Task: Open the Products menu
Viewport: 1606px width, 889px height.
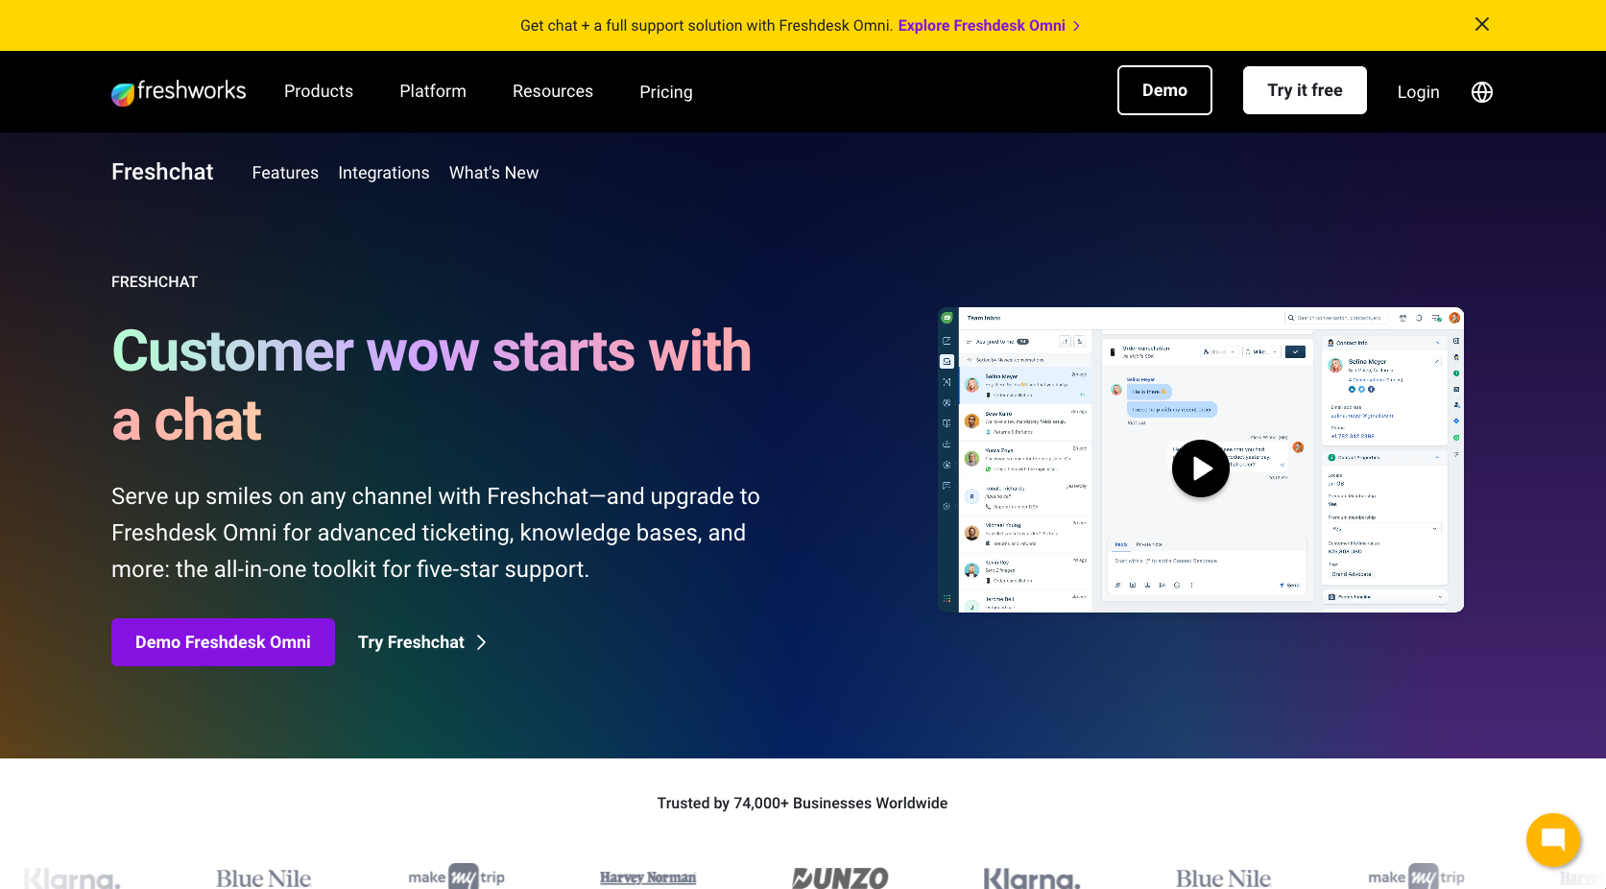Action: coord(318,91)
